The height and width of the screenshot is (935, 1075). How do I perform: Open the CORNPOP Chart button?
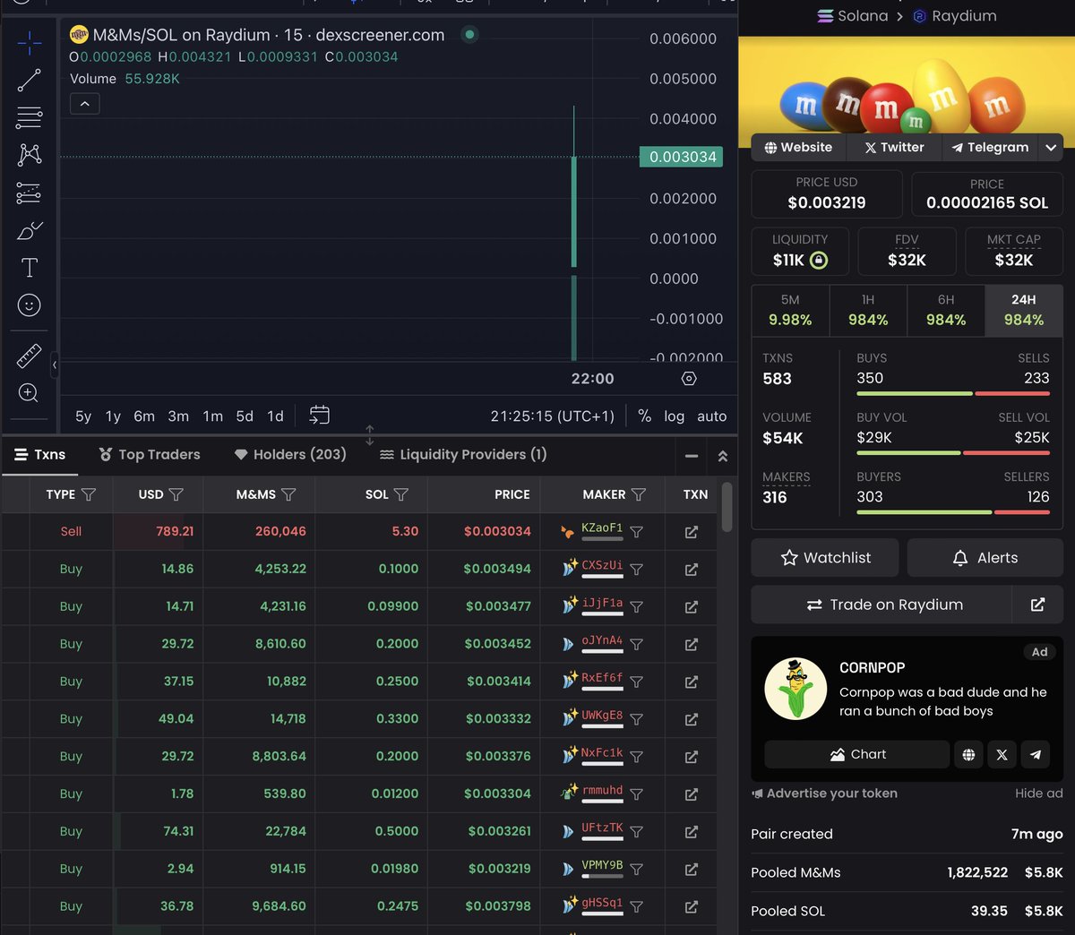(856, 755)
